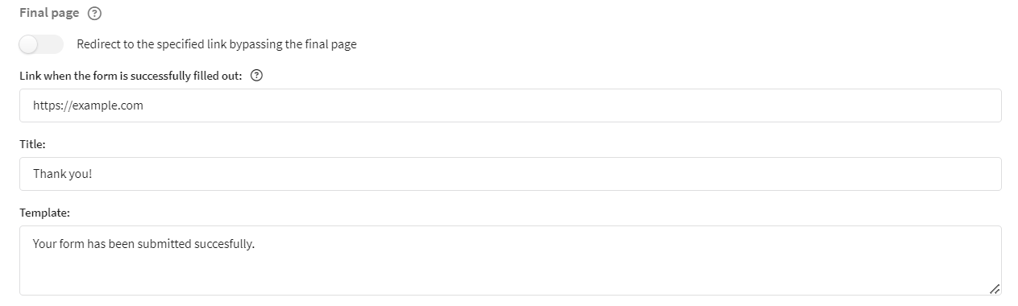Image resolution: width=1018 pixels, height=306 pixels.
Task: Open the help icon beside Final page
Action: tap(93, 14)
